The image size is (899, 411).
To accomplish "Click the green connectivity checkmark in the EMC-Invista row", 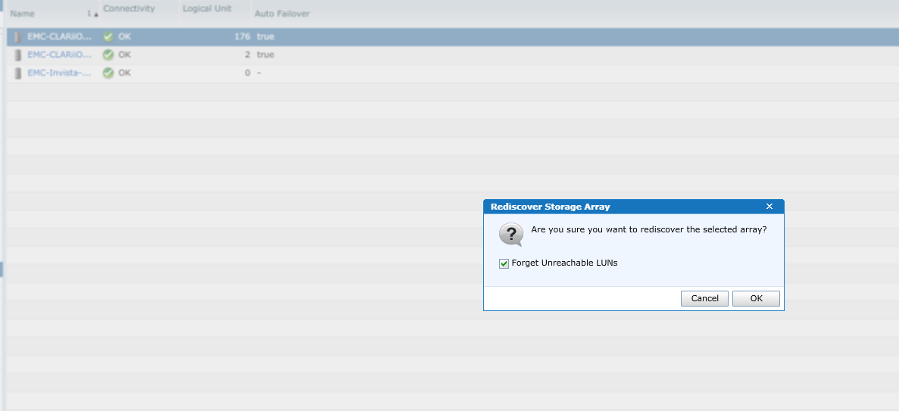I will 108,73.
